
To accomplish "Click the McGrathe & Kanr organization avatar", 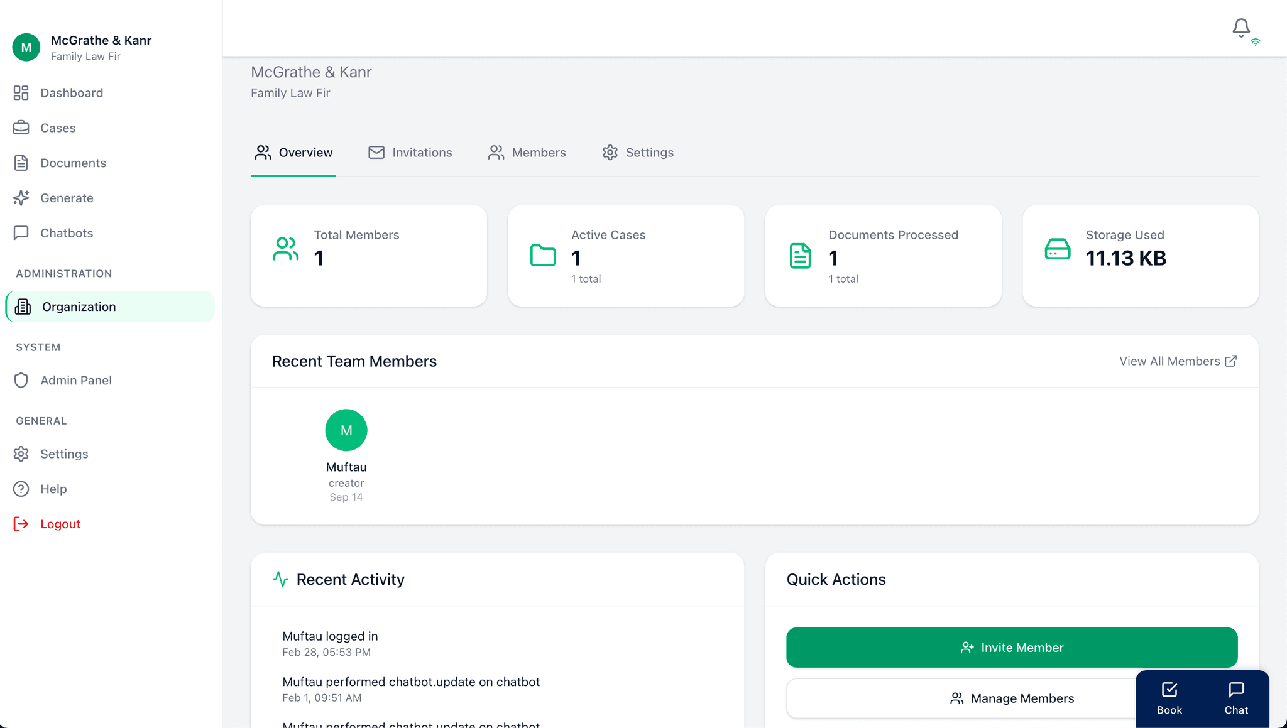I will (26, 48).
